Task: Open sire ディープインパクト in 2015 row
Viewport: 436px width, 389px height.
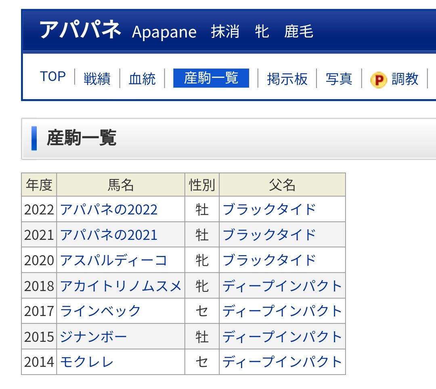Action: (282, 337)
